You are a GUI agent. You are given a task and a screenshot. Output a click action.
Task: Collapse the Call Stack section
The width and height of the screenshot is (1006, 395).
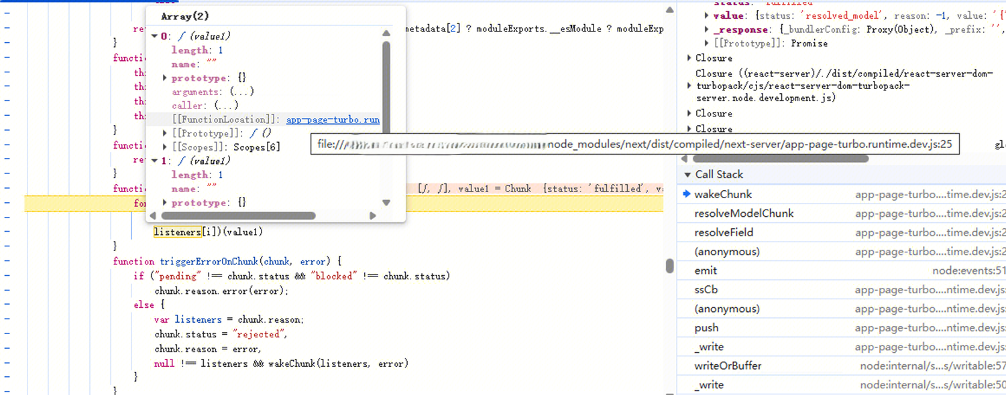coord(687,175)
